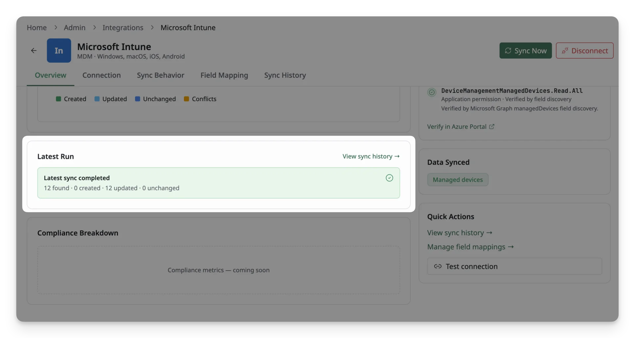Click the green checkmark icon in Latest sync completed
This screenshot has width=635, height=338.
389,178
